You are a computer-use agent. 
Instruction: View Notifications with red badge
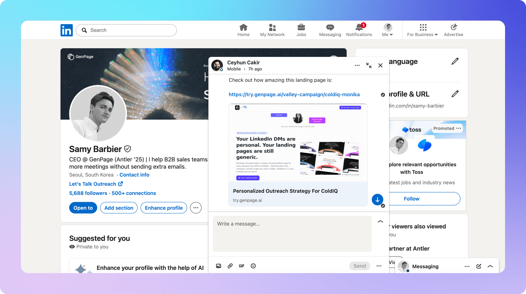pos(359,30)
